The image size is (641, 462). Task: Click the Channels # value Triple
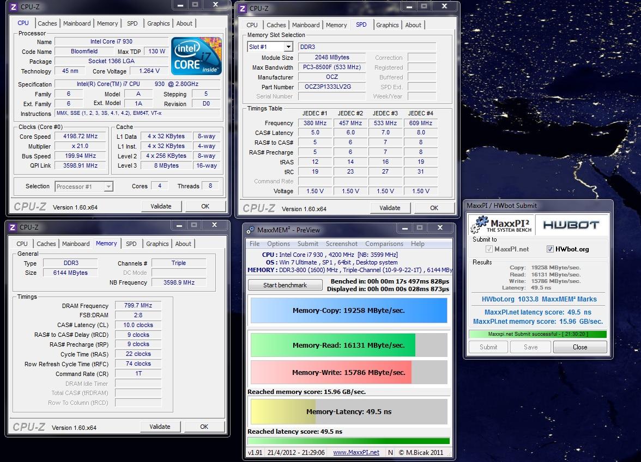179,263
